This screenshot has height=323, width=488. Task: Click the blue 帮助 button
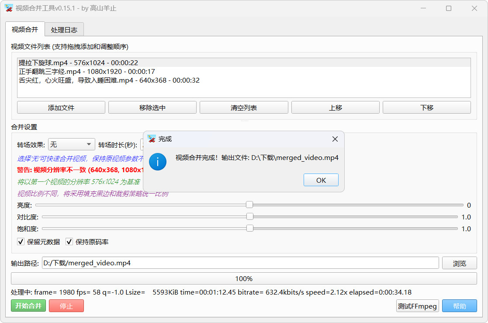(459, 306)
